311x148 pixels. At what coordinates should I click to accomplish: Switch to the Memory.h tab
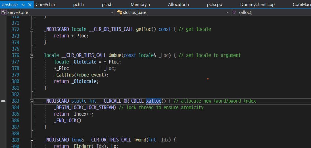tap(140, 5)
